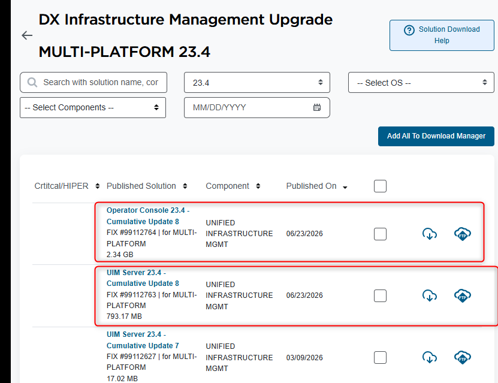Click the search magnifier icon
Screen dimensions: 498x383
32,83
